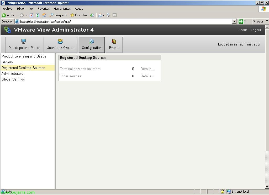Viewport: 269px width, 195px height.
Task: Click the VMware View Administrator 4 title
Action: click(54, 30)
